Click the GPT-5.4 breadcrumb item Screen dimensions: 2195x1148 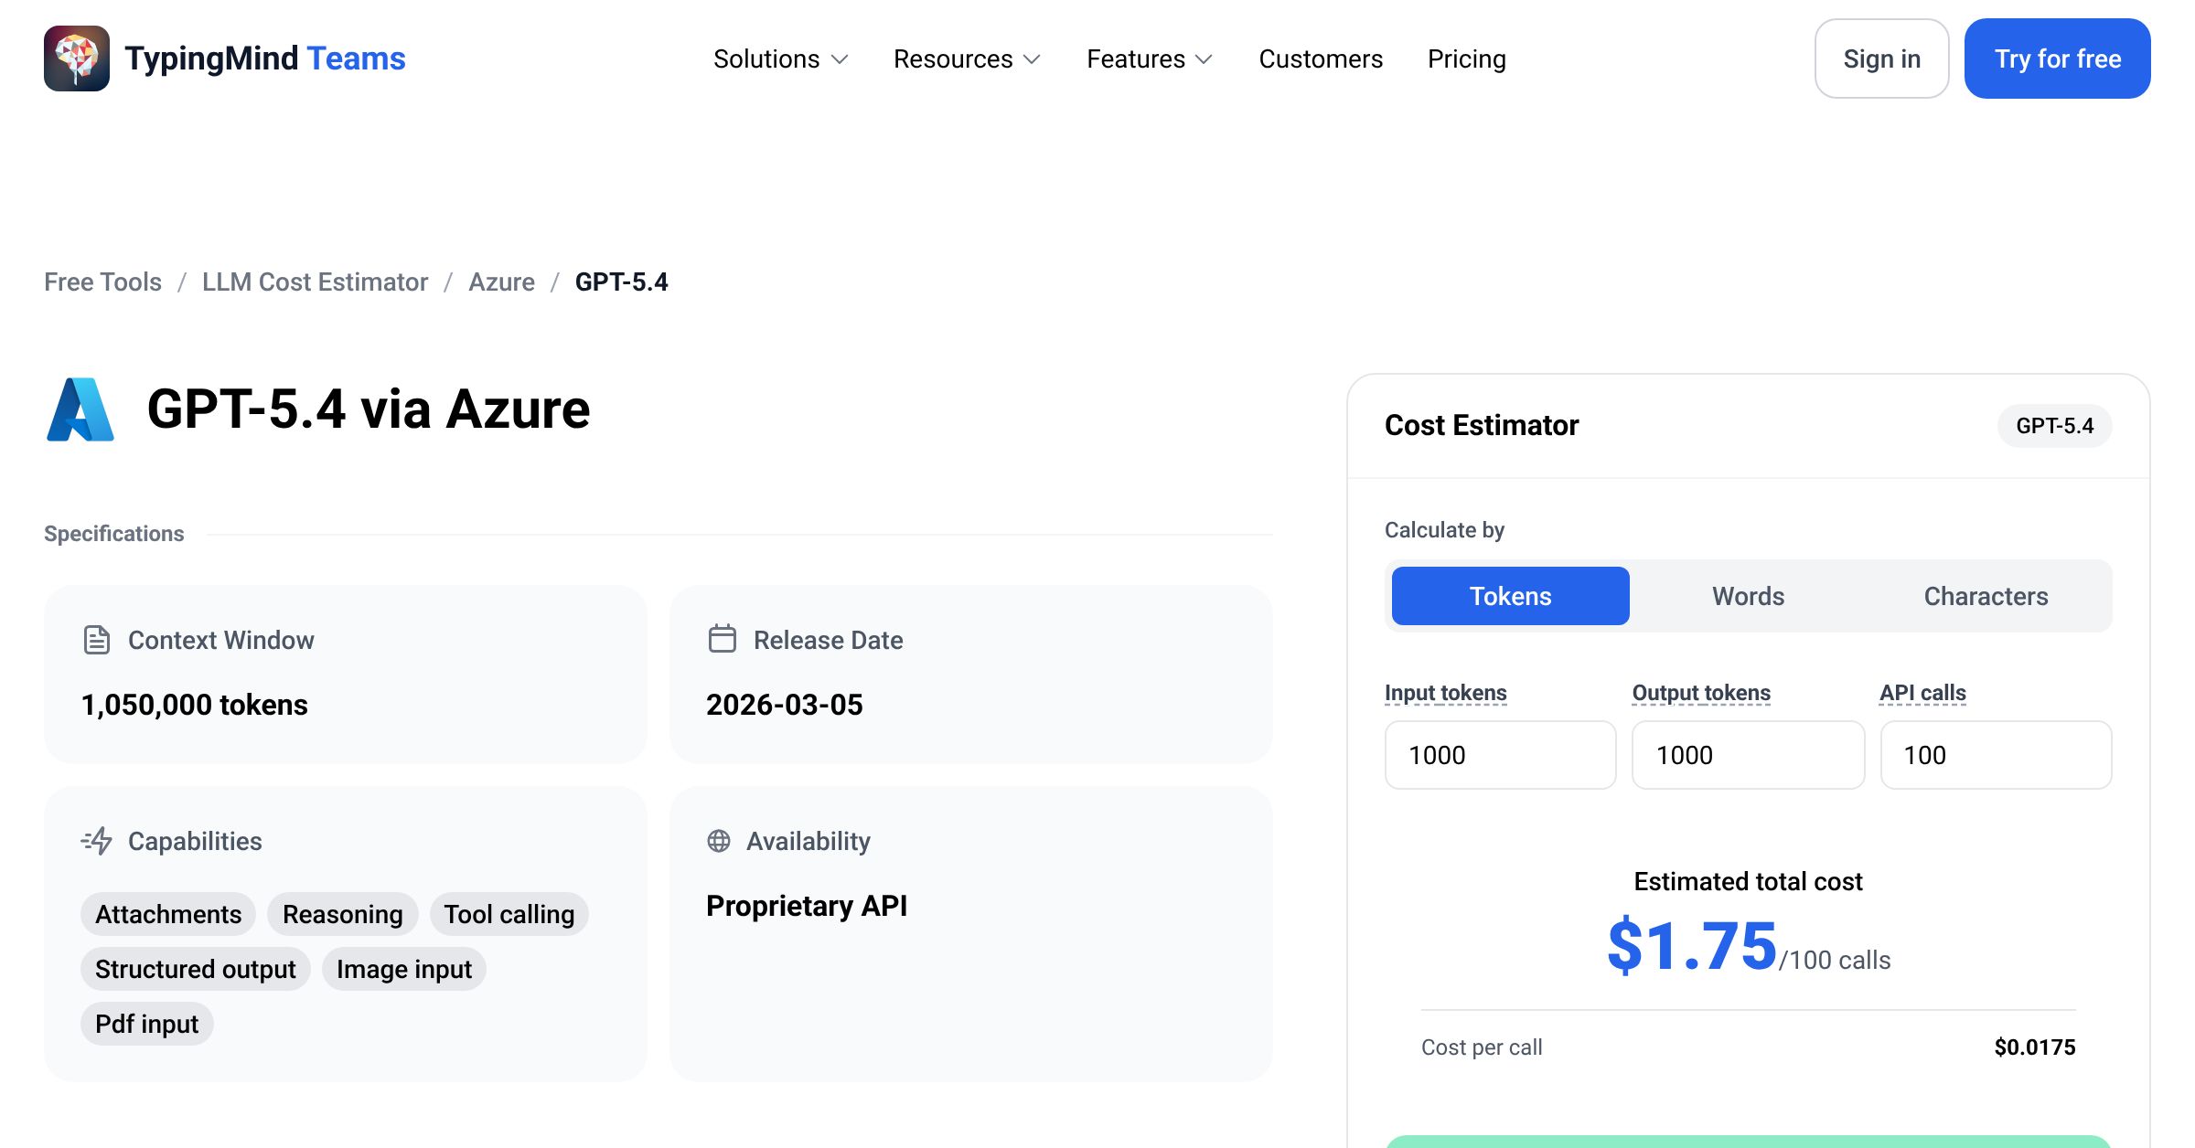click(x=622, y=282)
